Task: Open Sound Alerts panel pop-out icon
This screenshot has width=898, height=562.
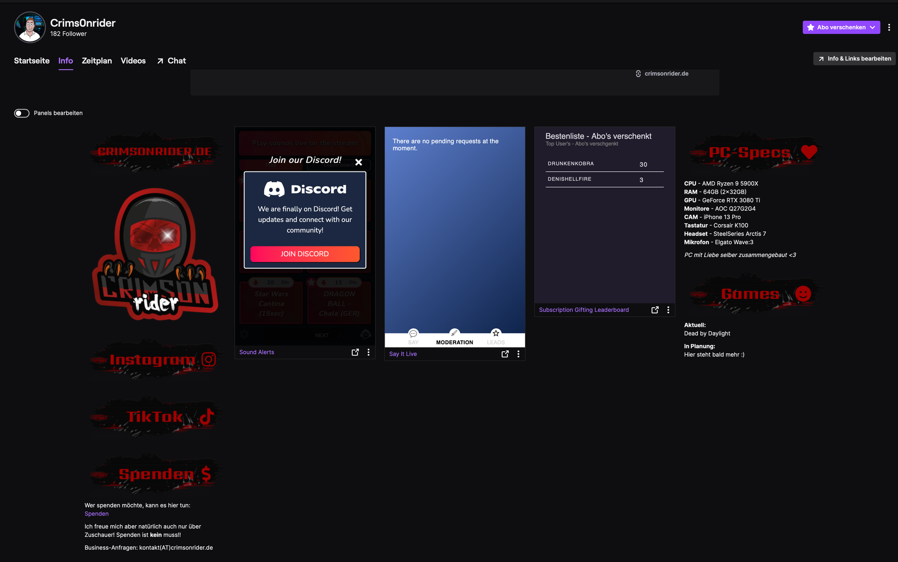Action: (x=355, y=352)
